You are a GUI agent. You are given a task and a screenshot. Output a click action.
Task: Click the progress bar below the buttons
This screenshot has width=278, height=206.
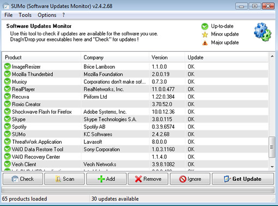pos(138,190)
